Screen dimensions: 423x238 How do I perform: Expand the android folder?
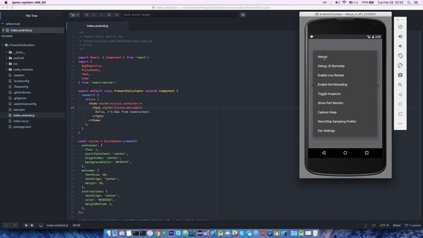click(7, 58)
